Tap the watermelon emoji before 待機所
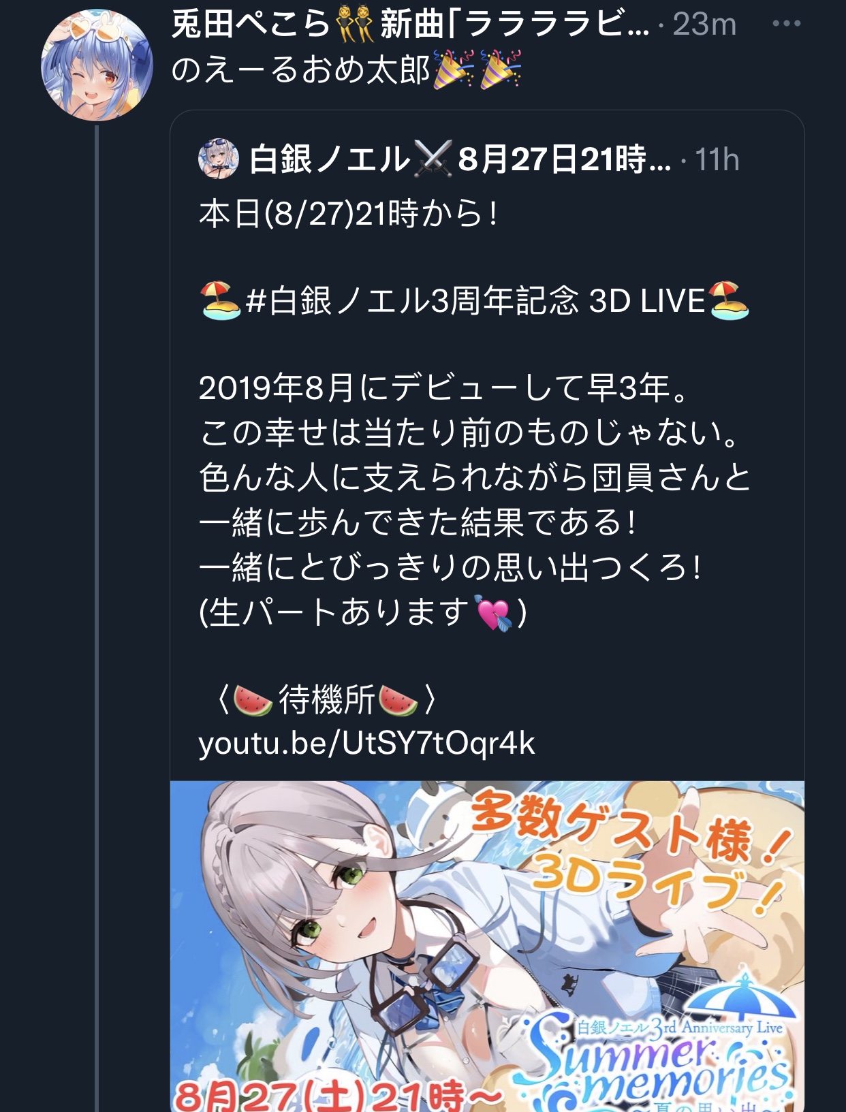846x1112 pixels. 253,700
